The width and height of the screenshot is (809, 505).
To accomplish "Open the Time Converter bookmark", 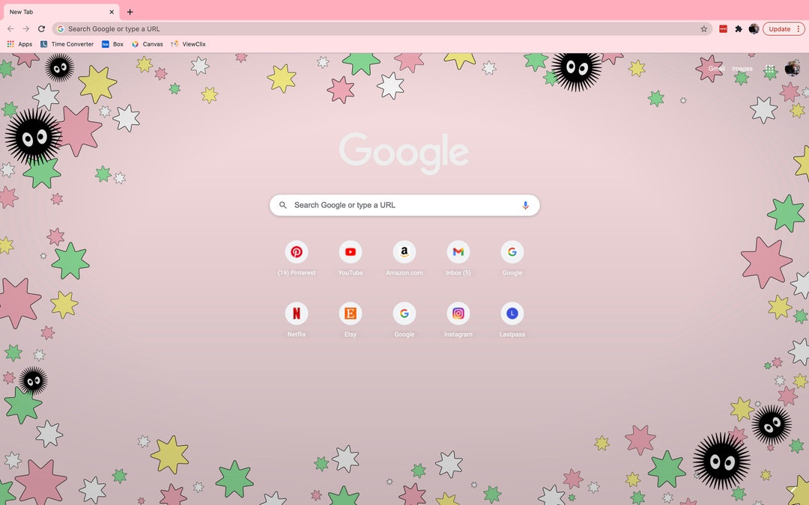I will (67, 43).
